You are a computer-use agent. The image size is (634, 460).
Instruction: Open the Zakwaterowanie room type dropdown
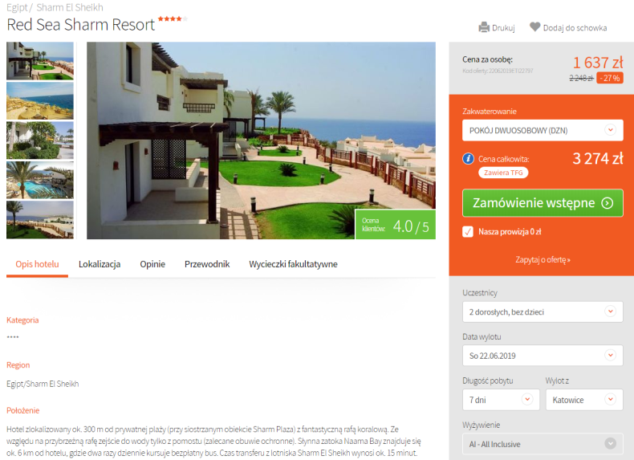coord(543,130)
